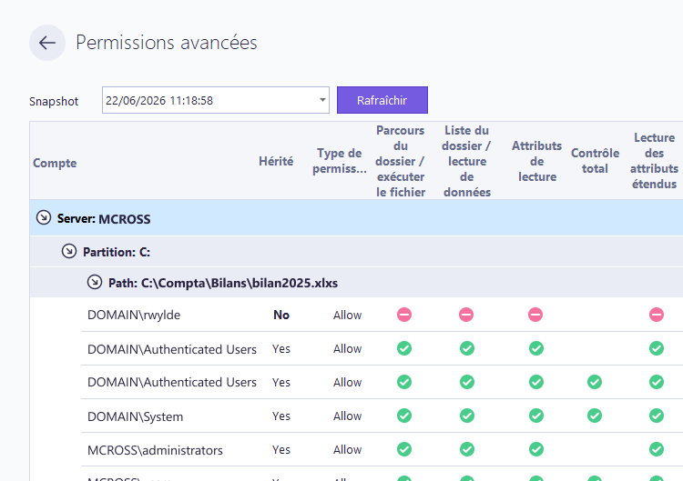683x481 pixels.
Task: Click Contrôle total column header
Action: click(595, 161)
